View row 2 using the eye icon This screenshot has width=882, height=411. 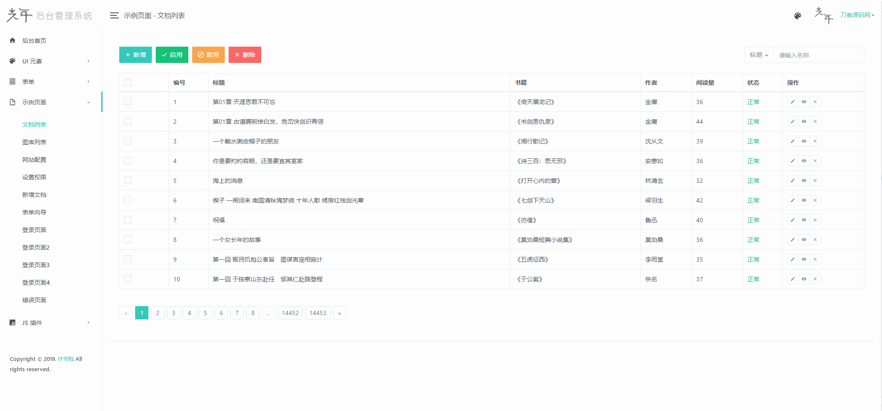tap(804, 122)
